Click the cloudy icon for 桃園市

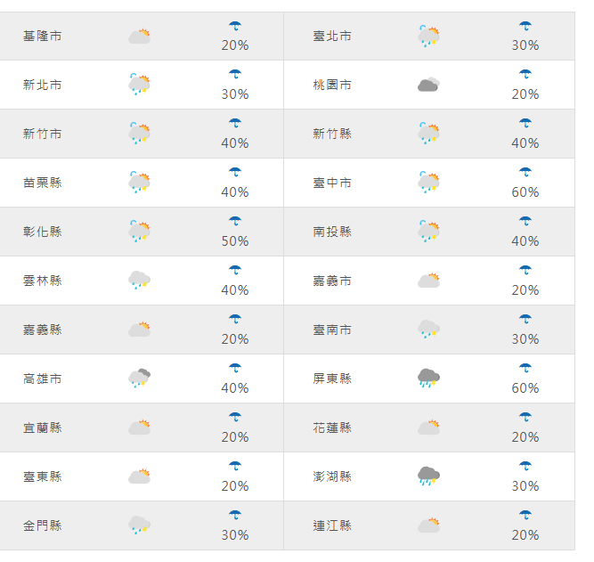(429, 85)
